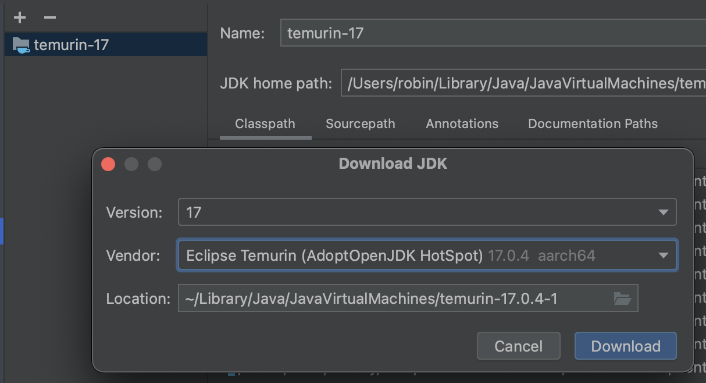Screen dimensions: 706x383
Task: Click the temurin-17 JDK folder icon
Action: (21, 45)
